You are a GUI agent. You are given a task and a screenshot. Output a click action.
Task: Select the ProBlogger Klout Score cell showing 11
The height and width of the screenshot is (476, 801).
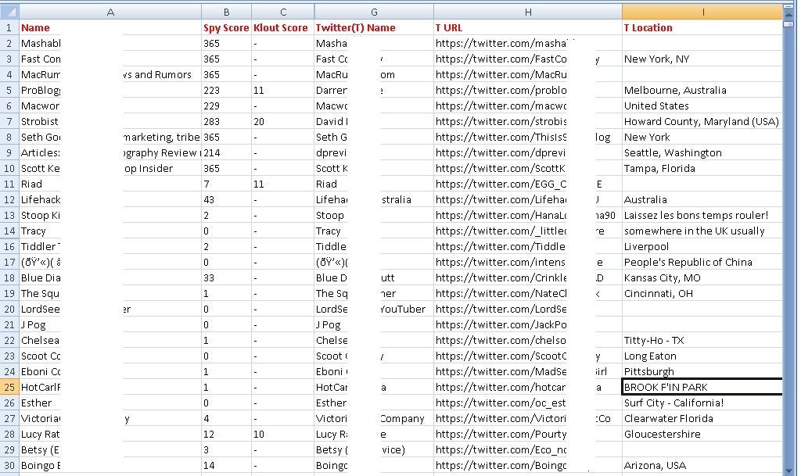(x=283, y=90)
